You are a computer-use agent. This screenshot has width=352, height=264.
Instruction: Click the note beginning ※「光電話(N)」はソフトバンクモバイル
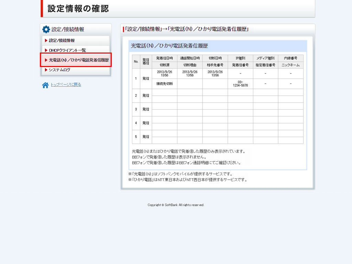[x=180, y=174]
